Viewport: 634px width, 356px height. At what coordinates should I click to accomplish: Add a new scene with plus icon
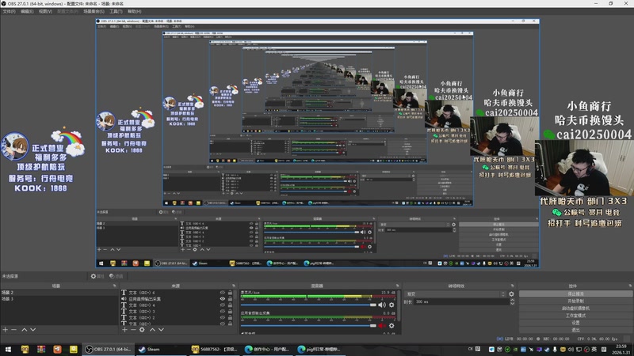pos(6,330)
